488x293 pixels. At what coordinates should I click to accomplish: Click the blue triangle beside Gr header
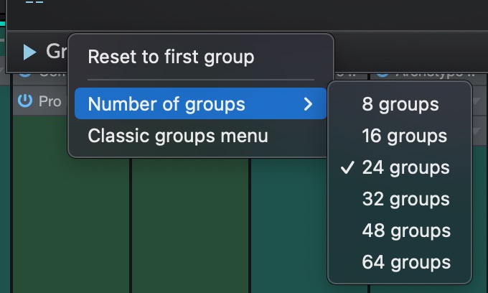[29, 52]
